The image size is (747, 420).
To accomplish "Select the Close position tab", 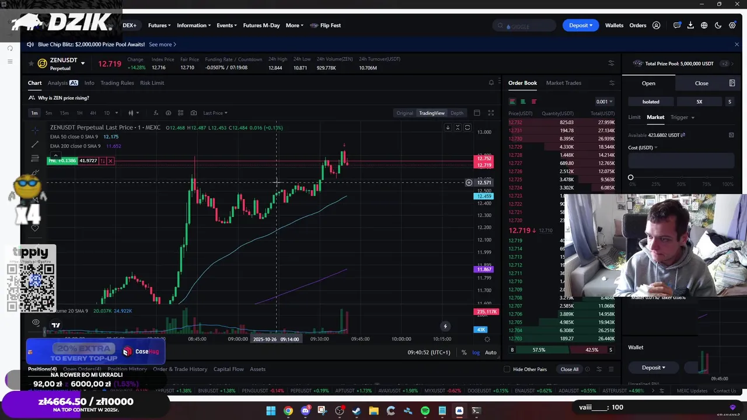I will click(701, 83).
